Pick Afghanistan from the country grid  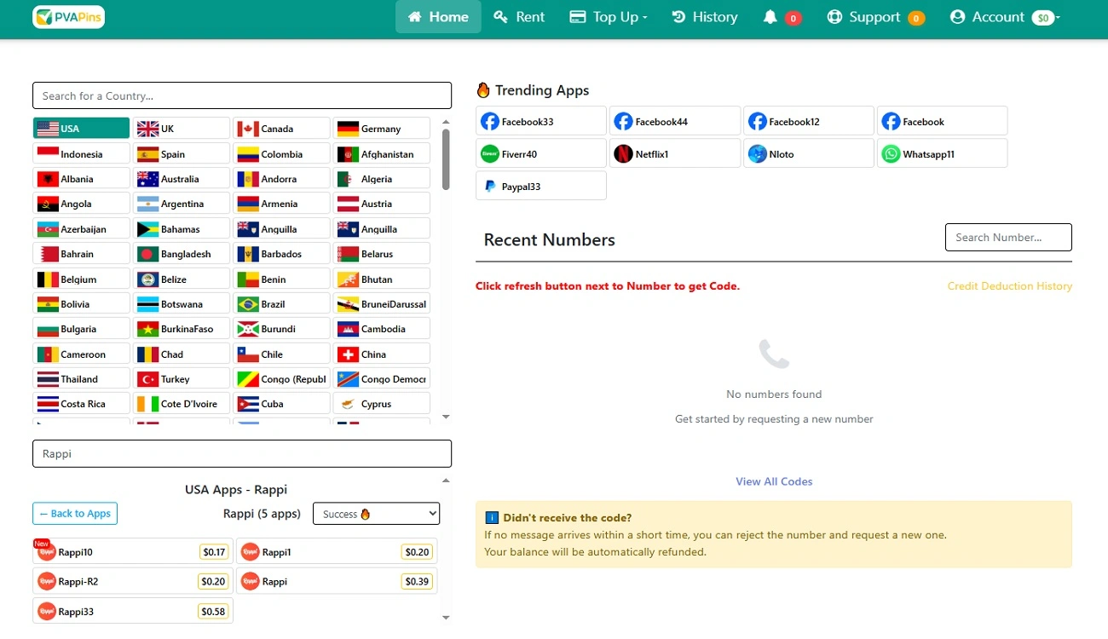click(382, 154)
